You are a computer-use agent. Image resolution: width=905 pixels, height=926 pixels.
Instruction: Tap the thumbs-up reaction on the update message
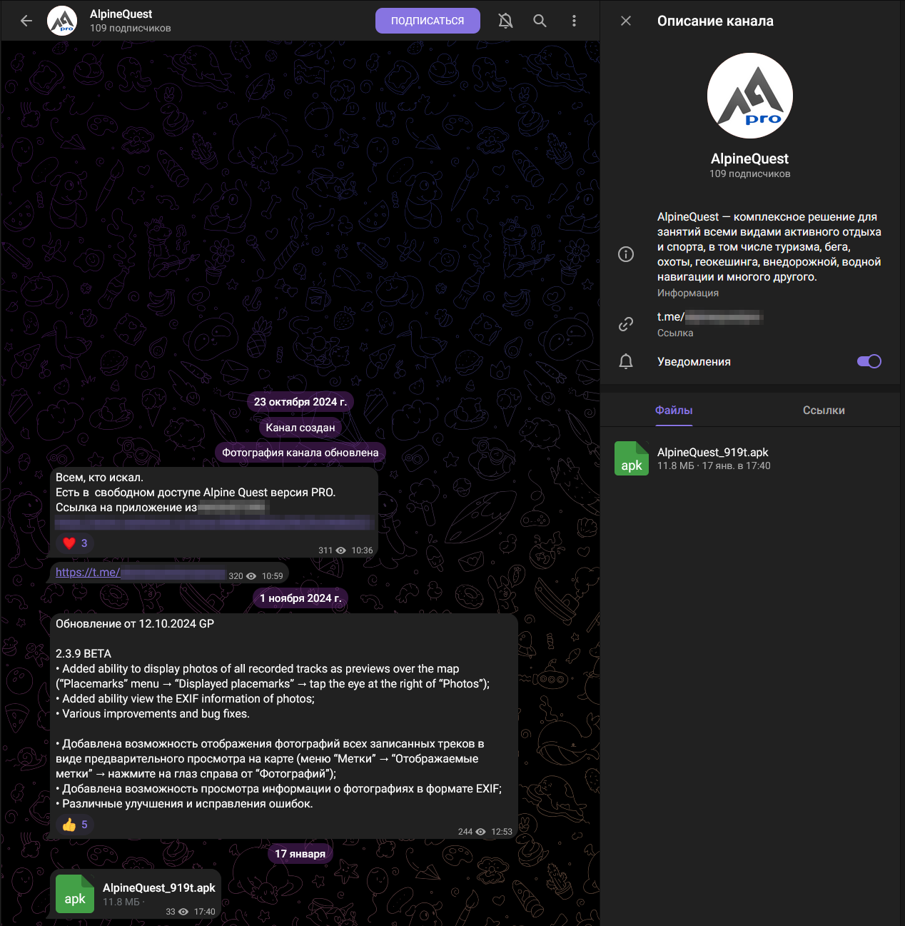[x=74, y=825]
